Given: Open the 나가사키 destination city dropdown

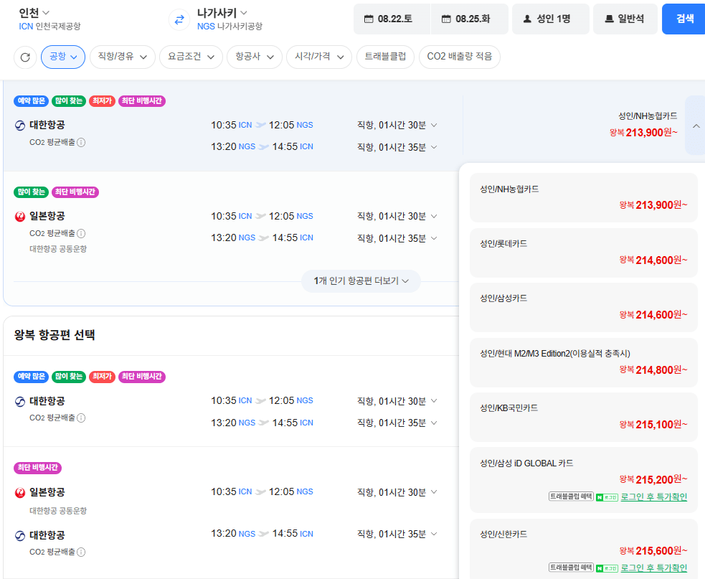Looking at the screenshot, I should (x=222, y=13).
